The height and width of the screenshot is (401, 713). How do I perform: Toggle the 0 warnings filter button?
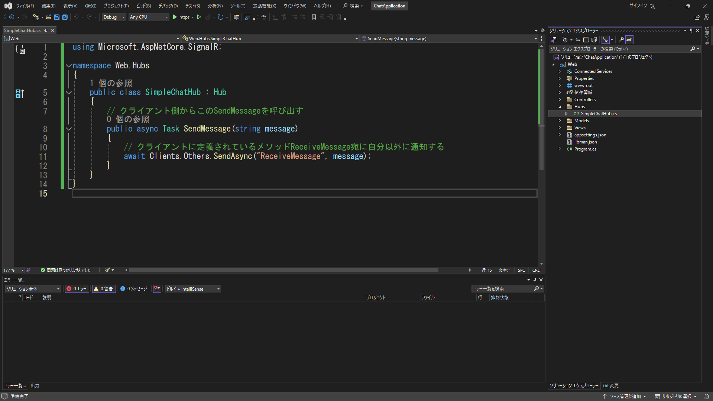click(104, 289)
